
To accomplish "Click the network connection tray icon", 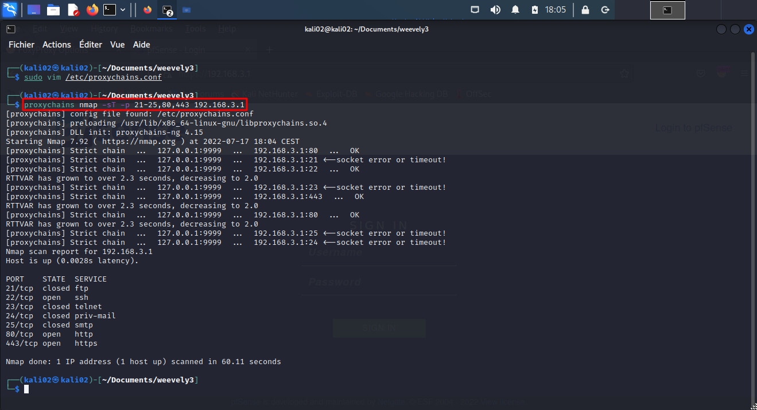I will click(475, 10).
